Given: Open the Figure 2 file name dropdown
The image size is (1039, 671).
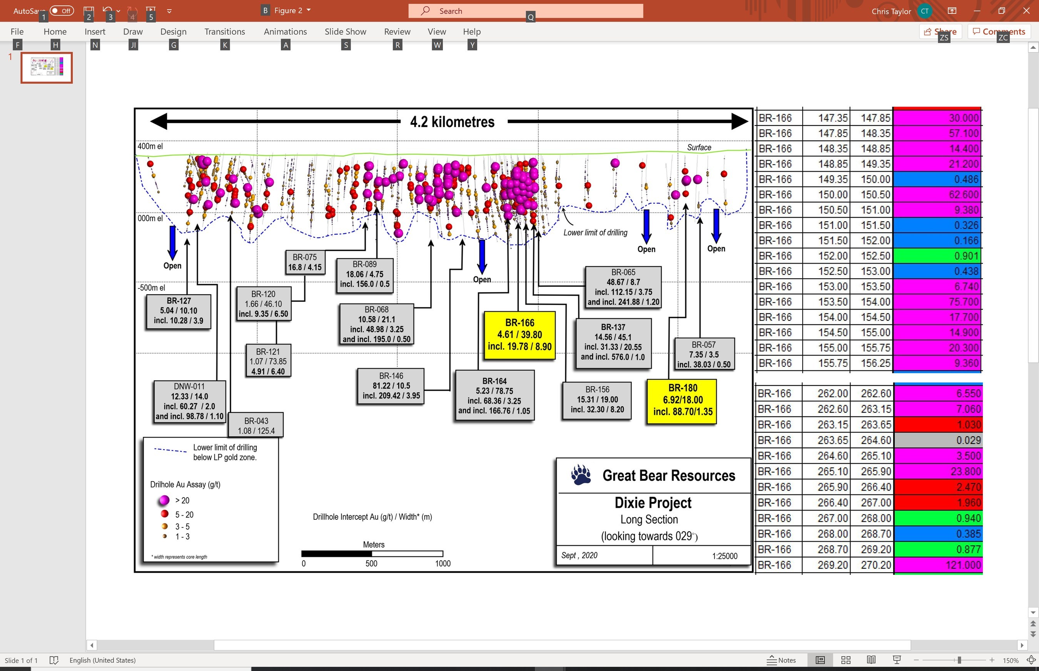Looking at the screenshot, I should point(309,10).
